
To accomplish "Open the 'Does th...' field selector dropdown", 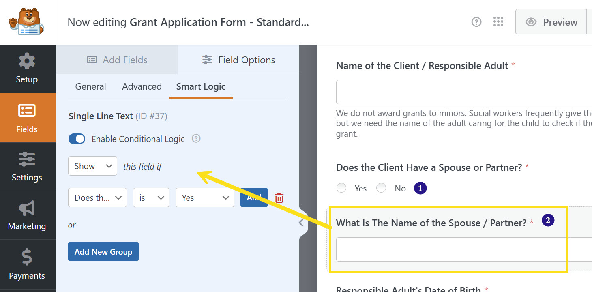I will [97, 198].
